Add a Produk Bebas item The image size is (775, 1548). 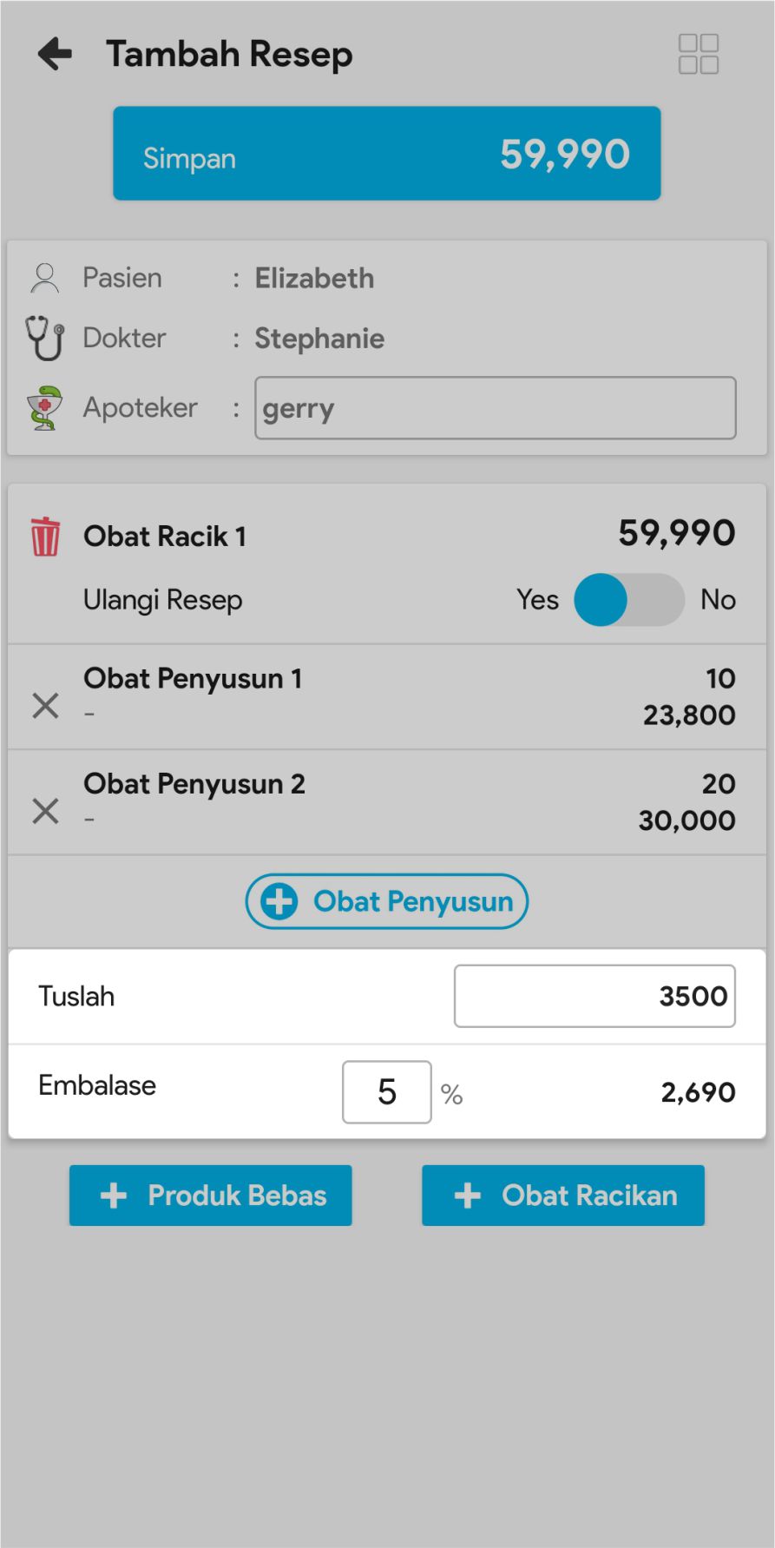click(x=211, y=1196)
